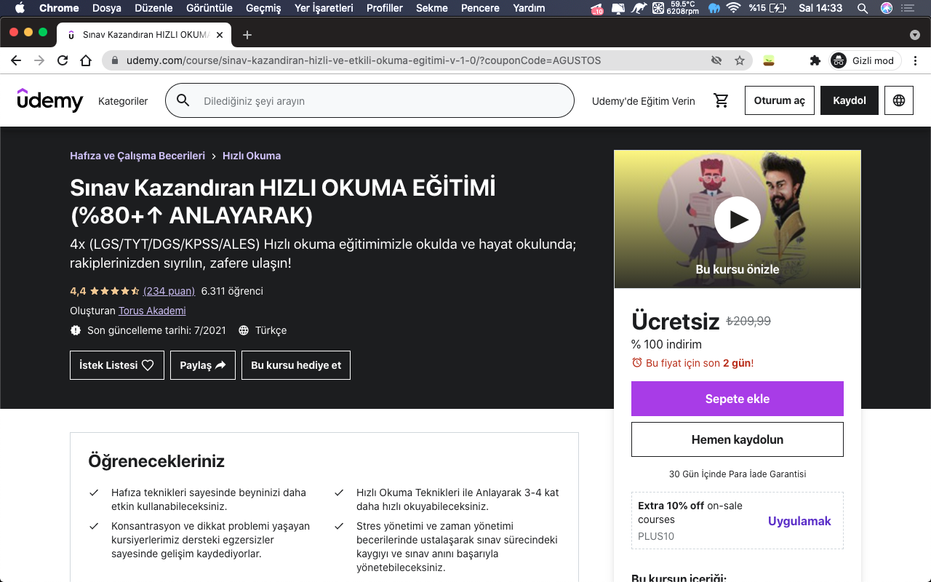Click the site lock icon in address bar
This screenshot has width=931, height=582.
click(x=115, y=60)
